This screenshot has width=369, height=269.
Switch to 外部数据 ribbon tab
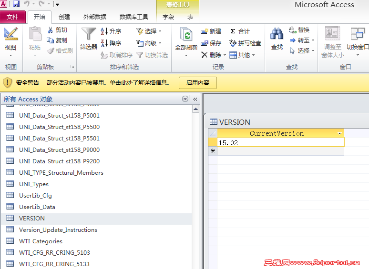(94, 17)
